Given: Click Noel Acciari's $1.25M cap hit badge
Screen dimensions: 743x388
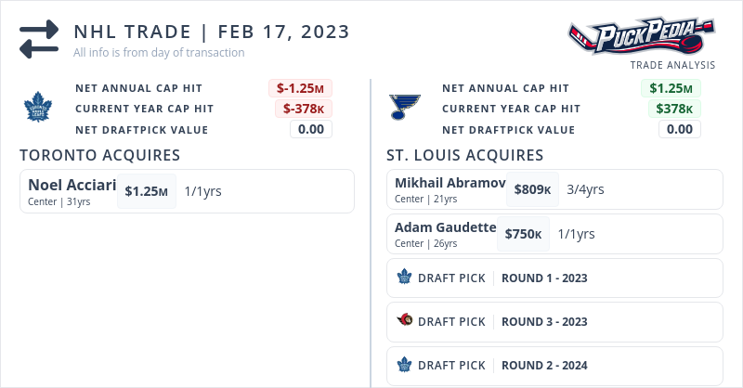Looking at the screenshot, I should [x=147, y=191].
